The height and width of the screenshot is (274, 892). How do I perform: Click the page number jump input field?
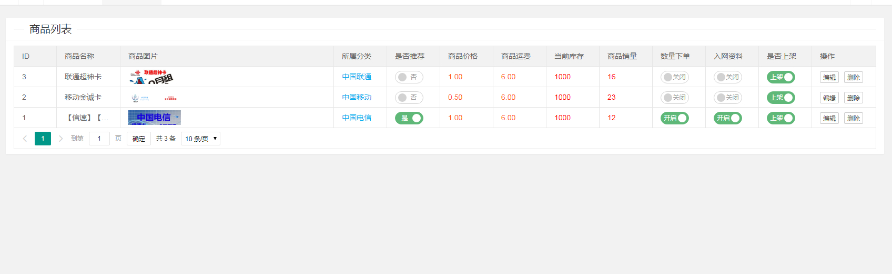[x=99, y=139]
